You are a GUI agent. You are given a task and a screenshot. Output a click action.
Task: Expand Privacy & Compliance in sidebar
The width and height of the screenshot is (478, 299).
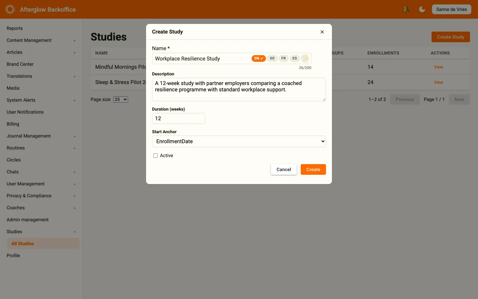(41, 196)
